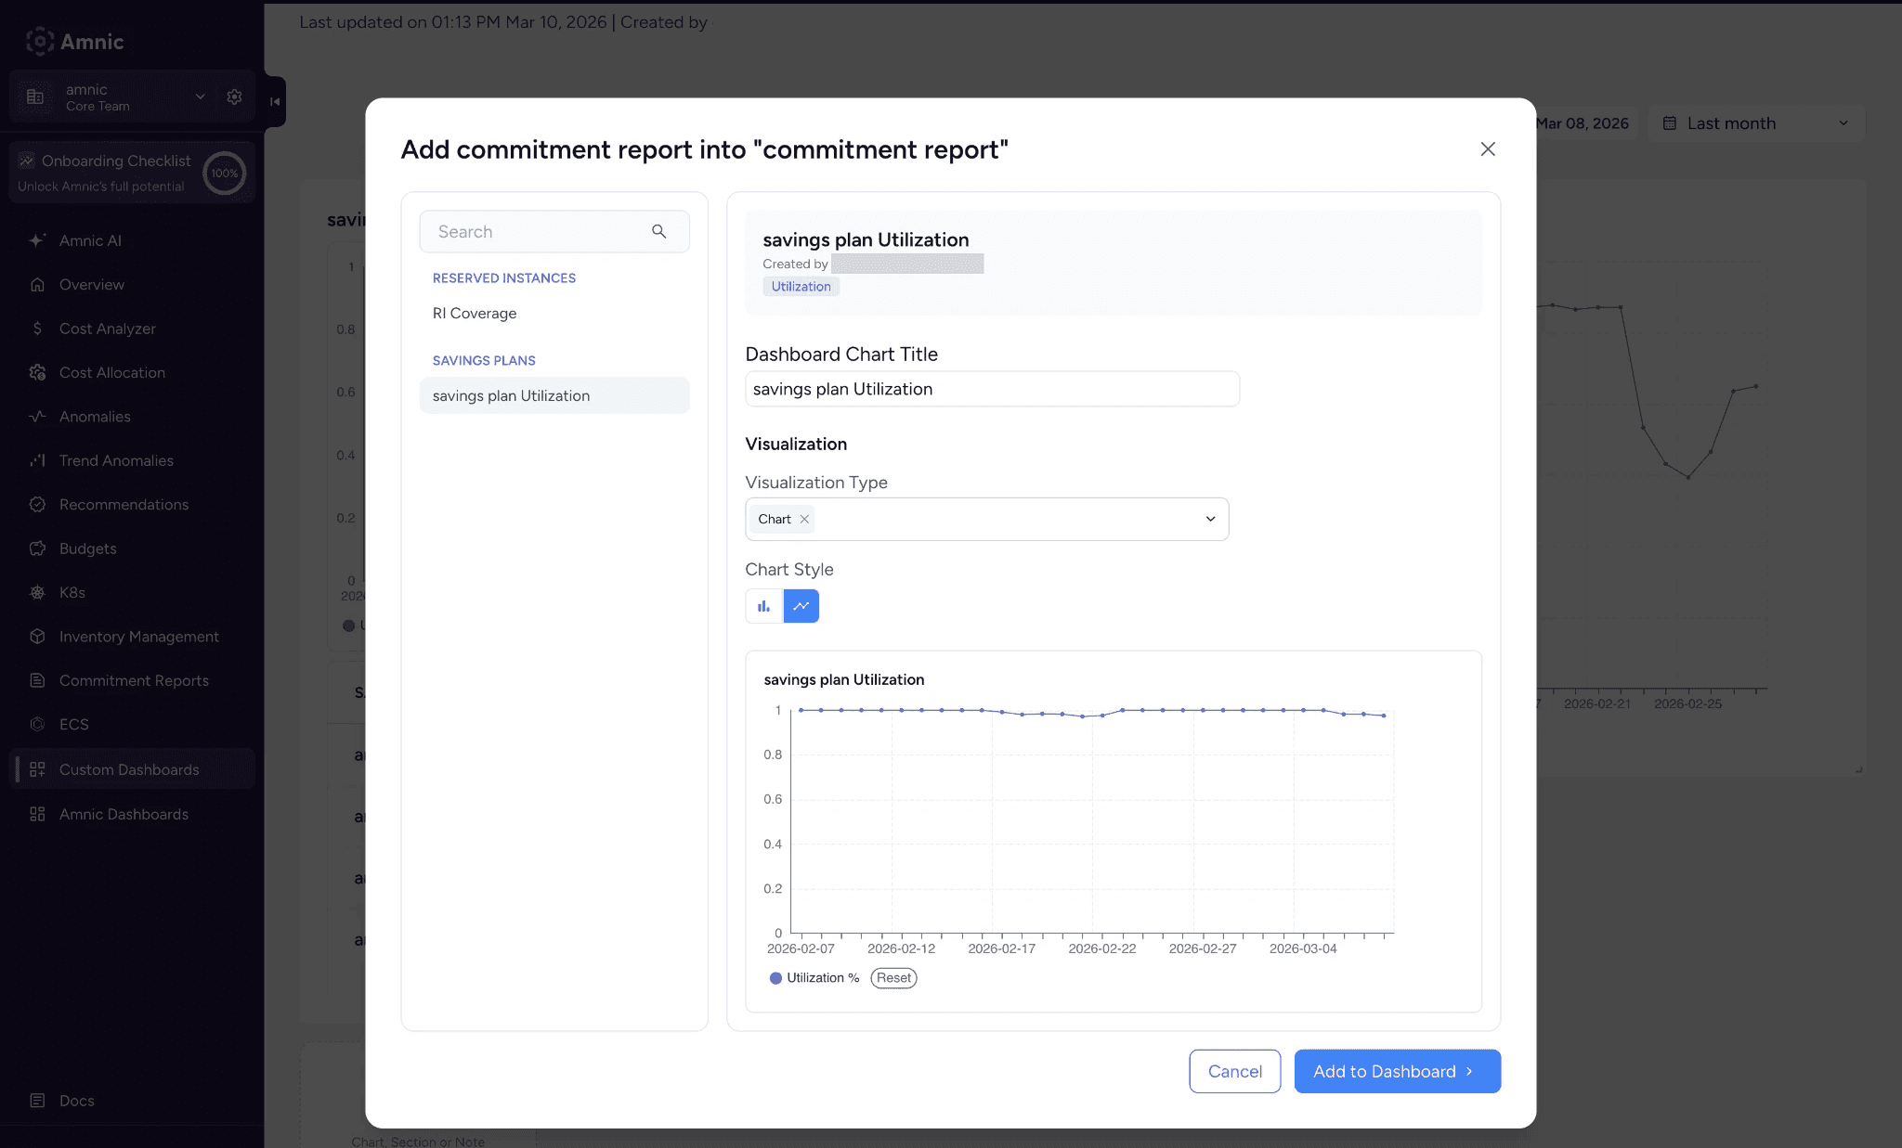Select RI Coverage report from list

point(475,314)
